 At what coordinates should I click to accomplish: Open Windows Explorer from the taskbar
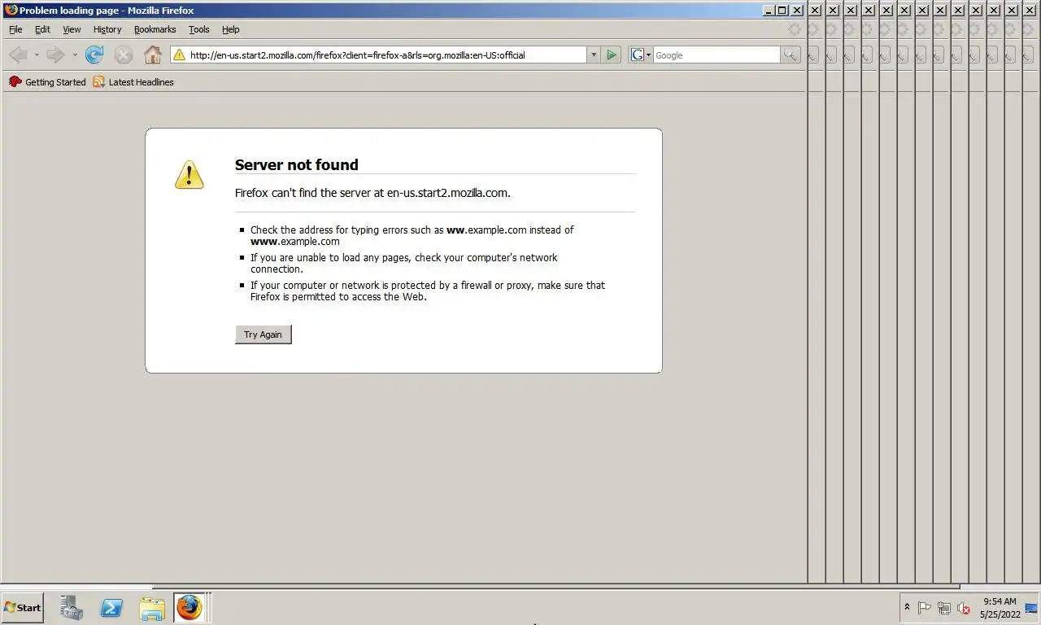click(x=152, y=608)
